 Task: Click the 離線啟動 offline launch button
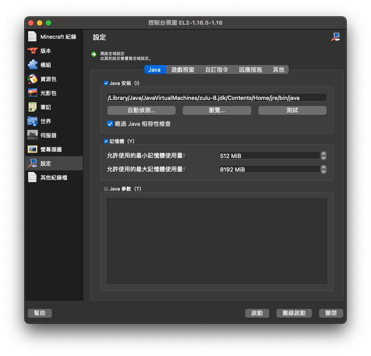pos(294,313)
